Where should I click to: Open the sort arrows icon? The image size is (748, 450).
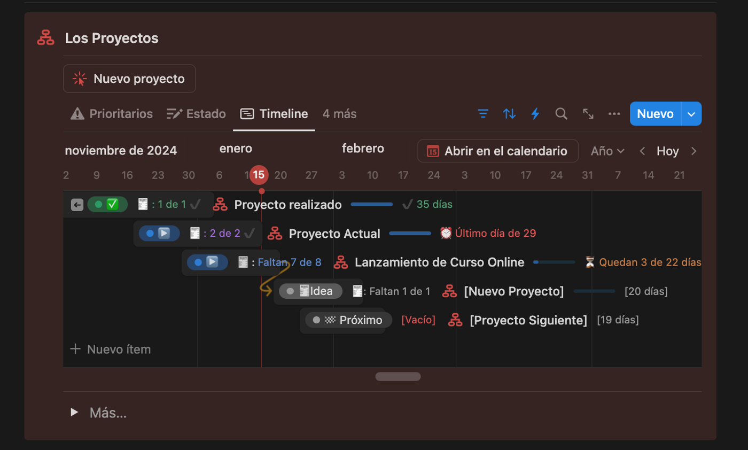click(509, 114)
